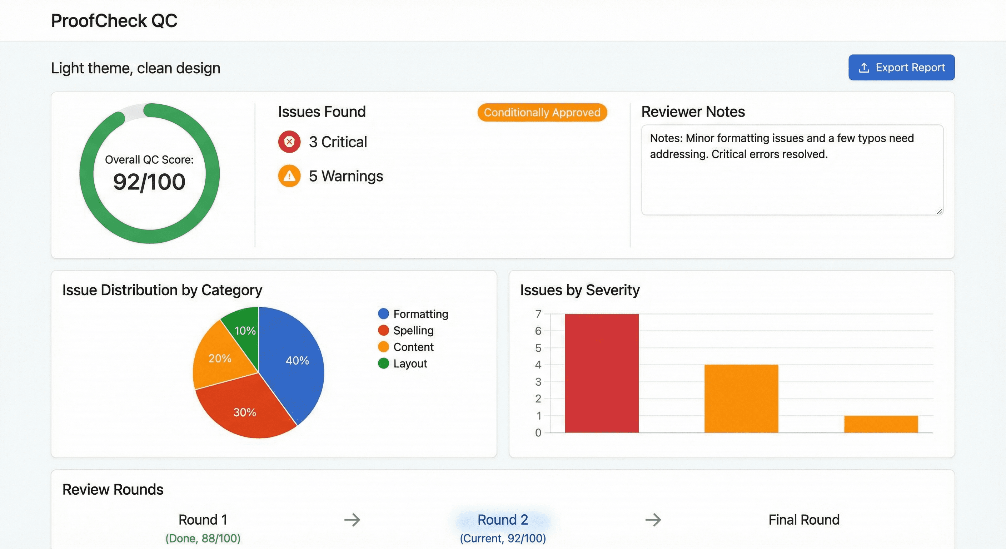Click the arrow between Round 1 and Round 2

tap(352, 520)
